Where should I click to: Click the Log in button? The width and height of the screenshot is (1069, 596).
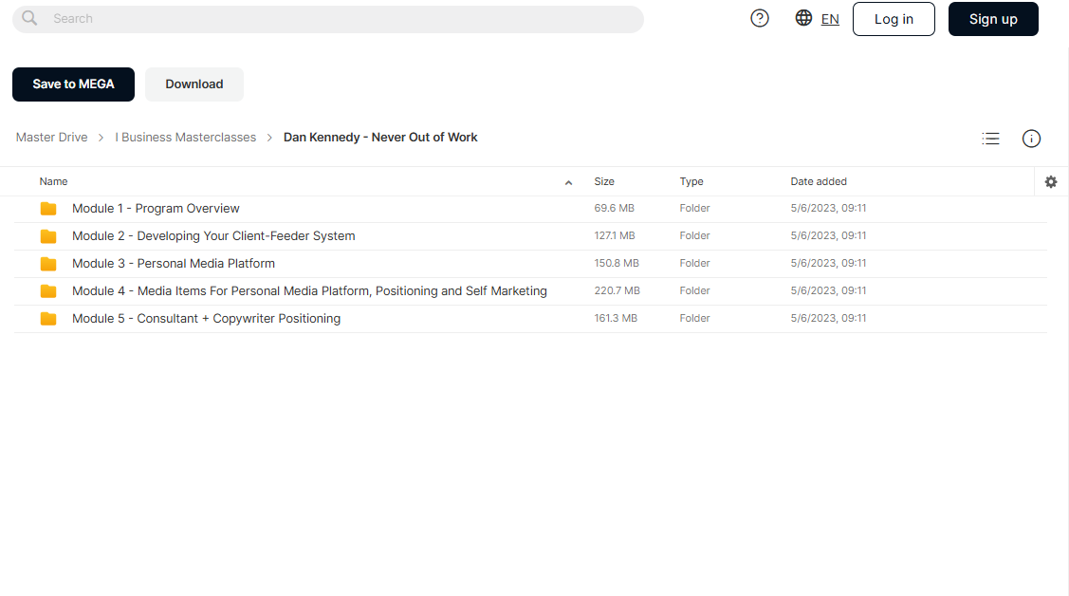pos(894,19)
